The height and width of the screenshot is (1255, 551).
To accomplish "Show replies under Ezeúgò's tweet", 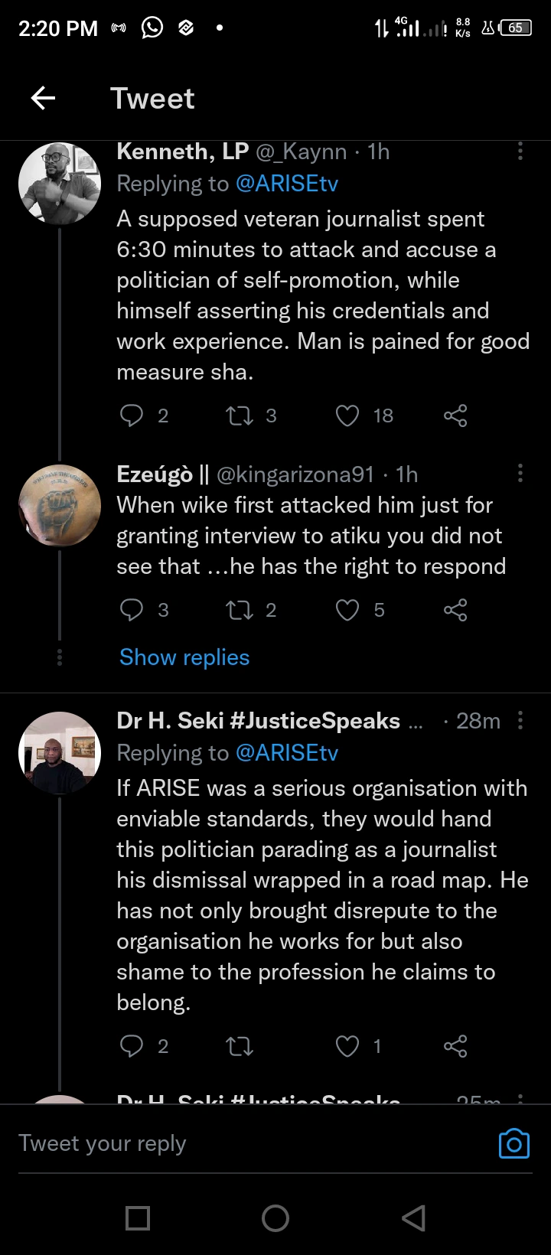I will (x=184, y=657).
